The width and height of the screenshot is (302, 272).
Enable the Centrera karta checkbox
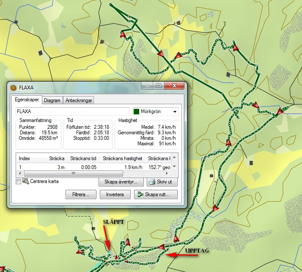[x=18, y=182]
